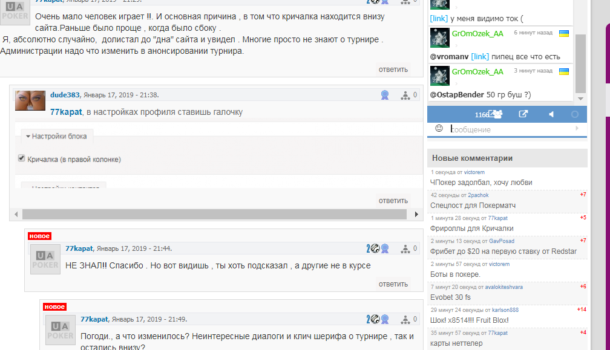Click the '+14' rating on Fruit Blox thread

[582, 309]
